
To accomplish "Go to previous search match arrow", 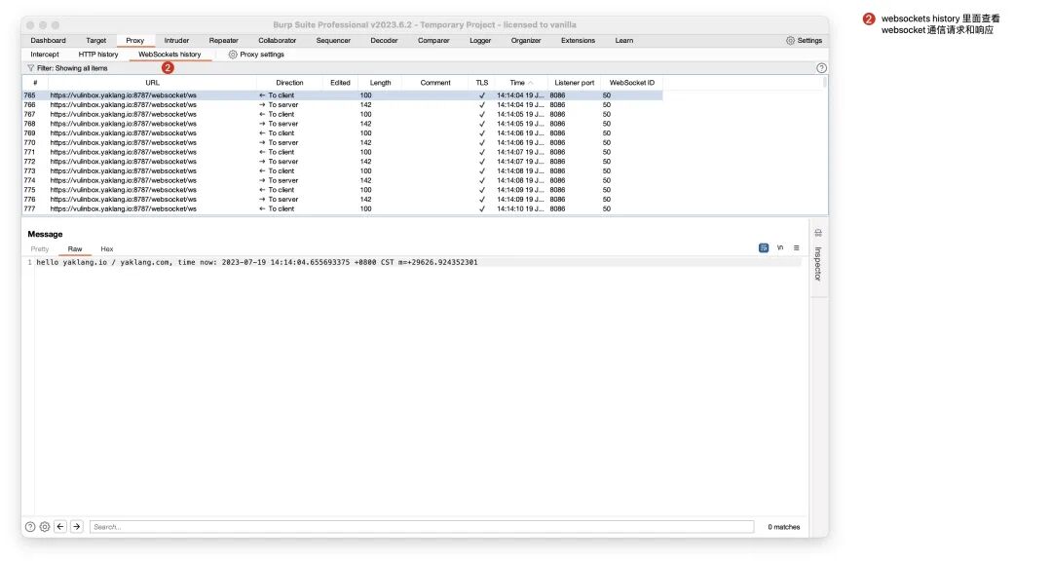I will coord(60,526).
